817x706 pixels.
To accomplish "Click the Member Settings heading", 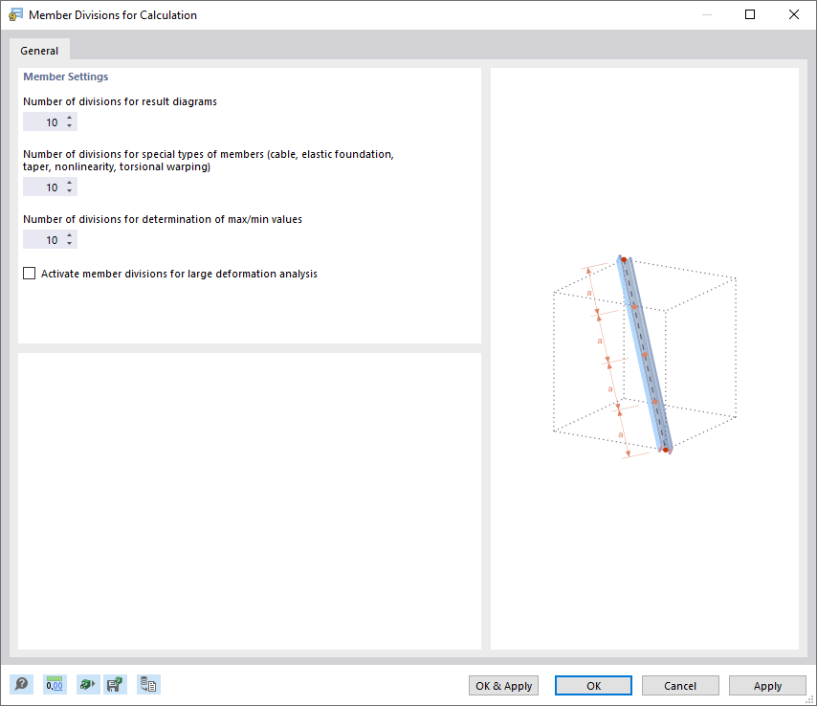I will [66, 77].
